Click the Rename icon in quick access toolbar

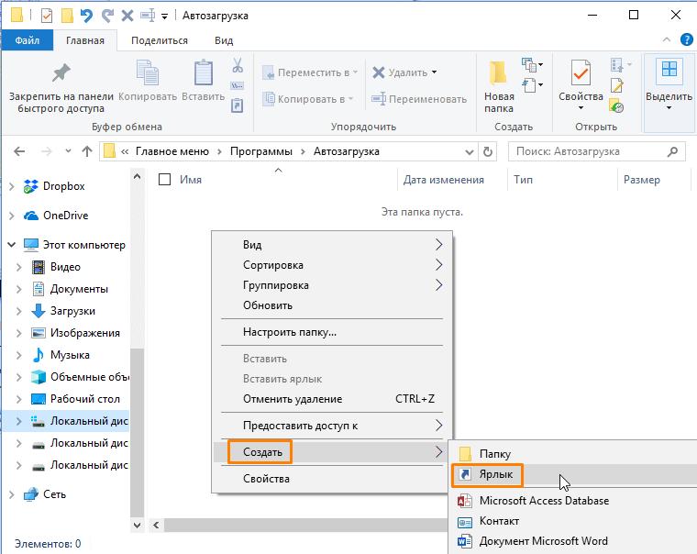click(x=148, y=16)
